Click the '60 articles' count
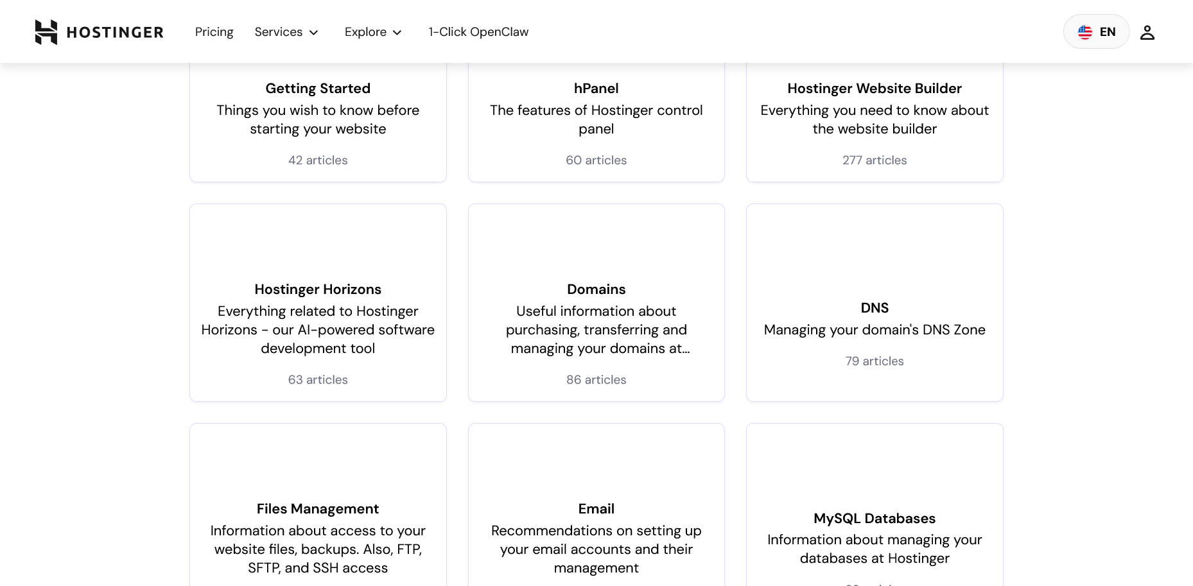Viewport: 1193px width, 586px height. click(x=596, y=160)
